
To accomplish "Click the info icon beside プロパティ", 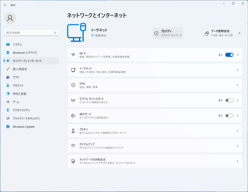I will click(156, 33).
